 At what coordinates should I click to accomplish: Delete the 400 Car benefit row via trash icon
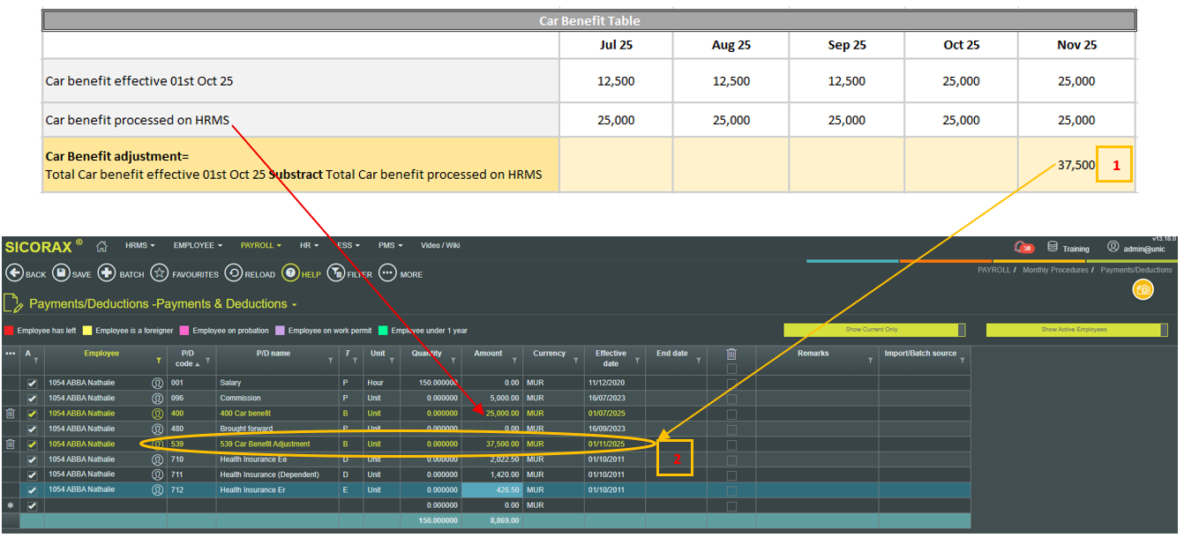[11, 414]
